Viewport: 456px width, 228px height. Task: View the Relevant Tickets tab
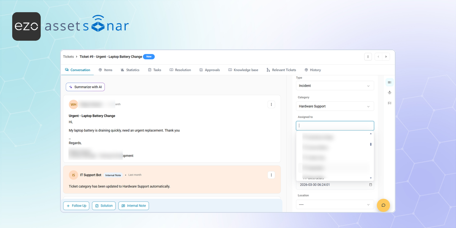point(281,70)
